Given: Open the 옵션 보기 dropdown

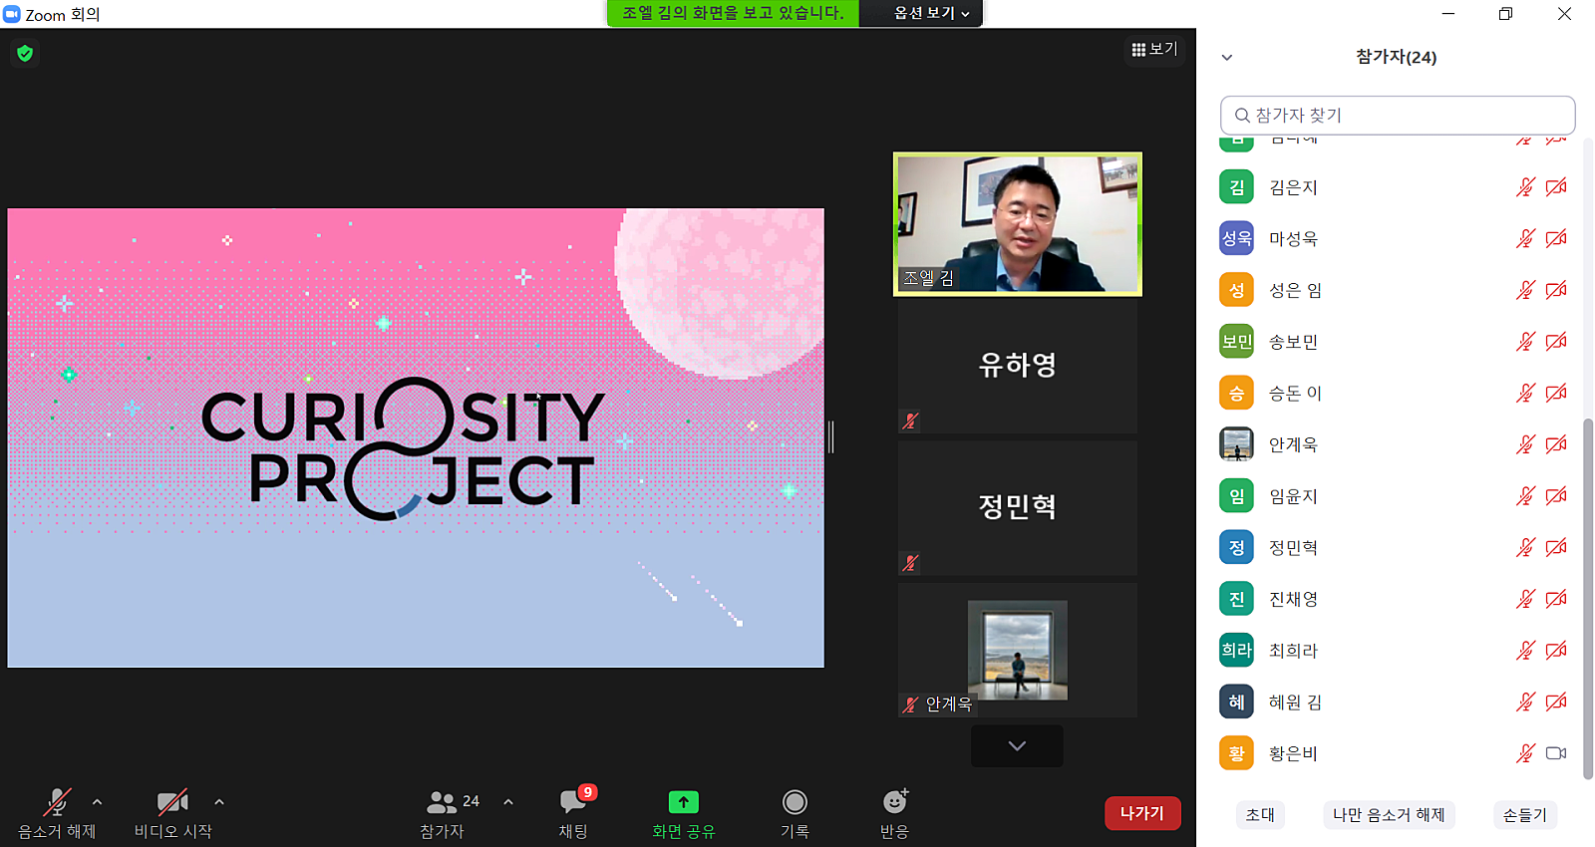Looking at the screenshot, I should pos(931,13).
